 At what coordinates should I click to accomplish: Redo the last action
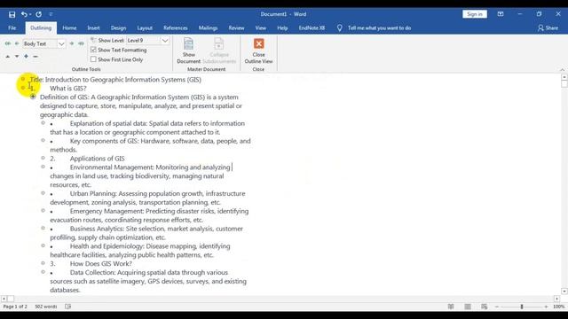[38, 14]
